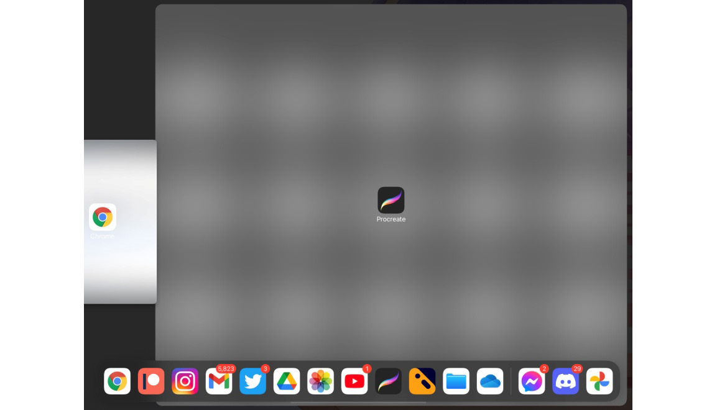Image resolution: width=717 pixels, height=410 pixels.
Task: Tap the home indicator bar below dock
Action: click(x=358, y=403)
